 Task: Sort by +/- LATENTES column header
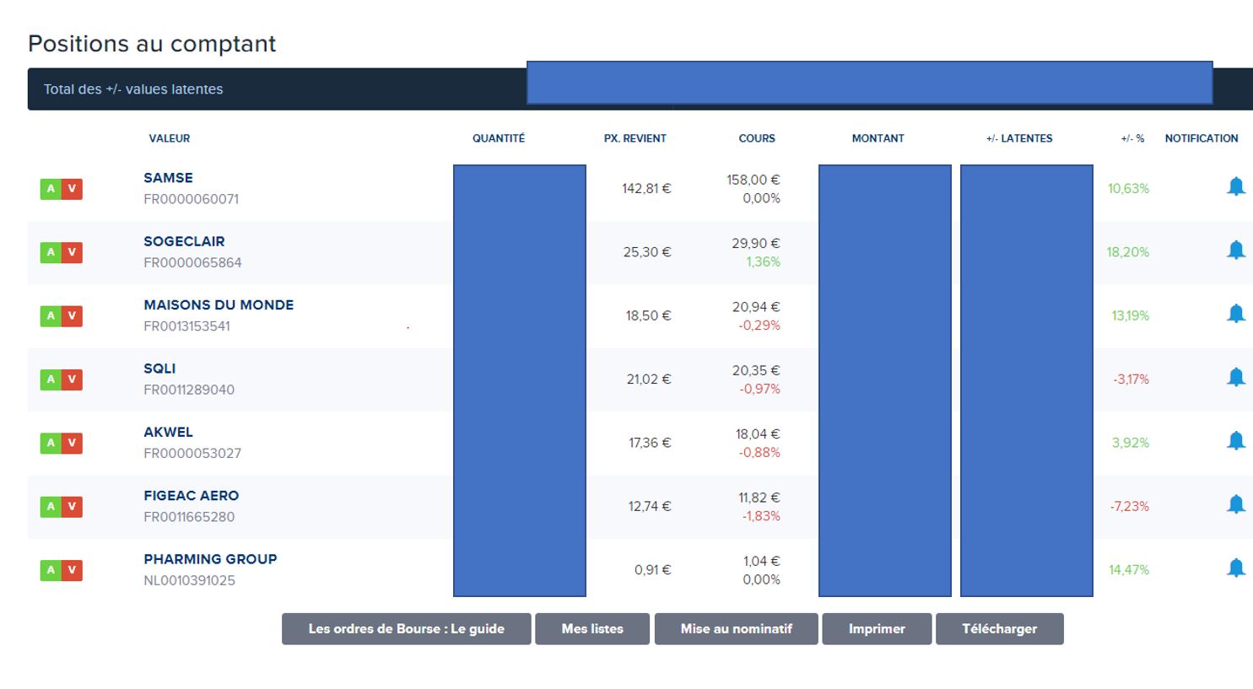(1019, 138)
